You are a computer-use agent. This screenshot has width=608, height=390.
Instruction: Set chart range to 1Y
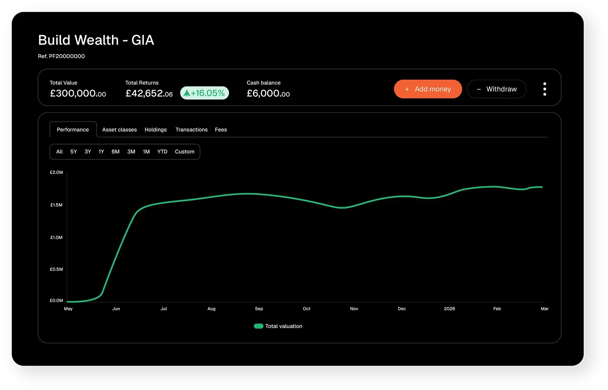coord(101,152)
